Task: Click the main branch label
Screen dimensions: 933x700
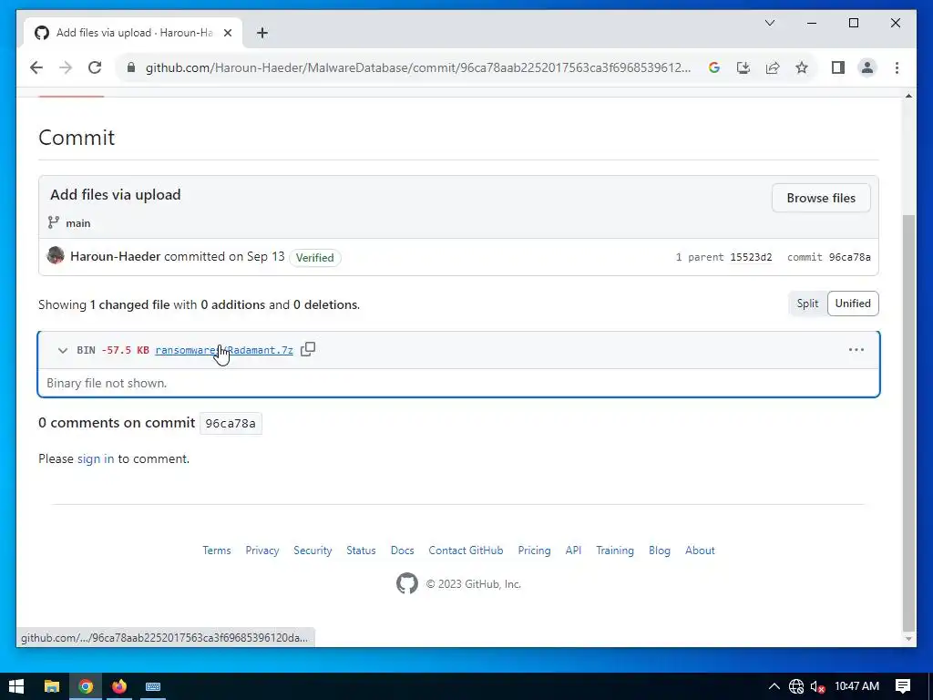Action: click(78, 223)
